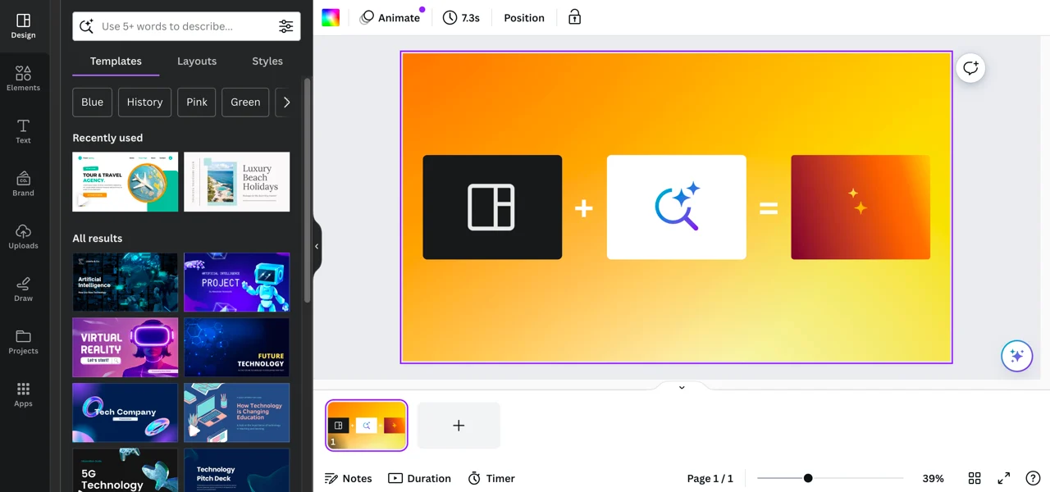
Task: Select the Luxury Beach Holidays template
Action: [x=237, y=182]
